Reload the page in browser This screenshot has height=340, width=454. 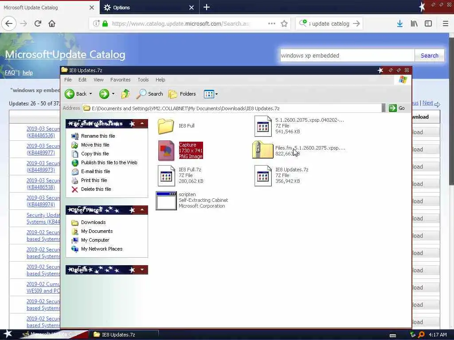click(x=38, y=23)
